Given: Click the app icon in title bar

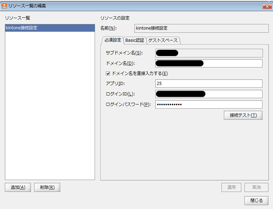Looking at the screenshot, I should 4,6.
